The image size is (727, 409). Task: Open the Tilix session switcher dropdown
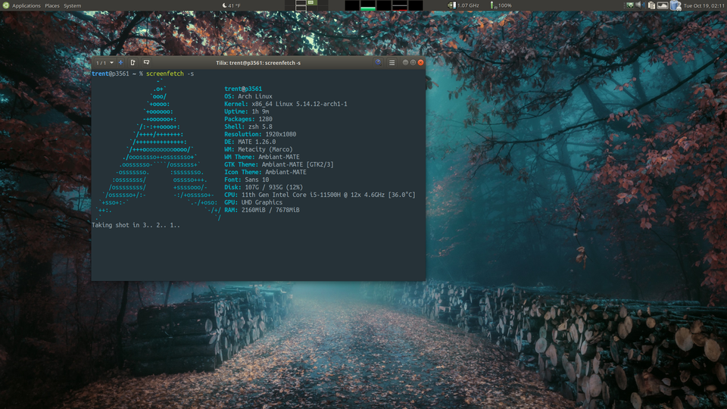105,62
